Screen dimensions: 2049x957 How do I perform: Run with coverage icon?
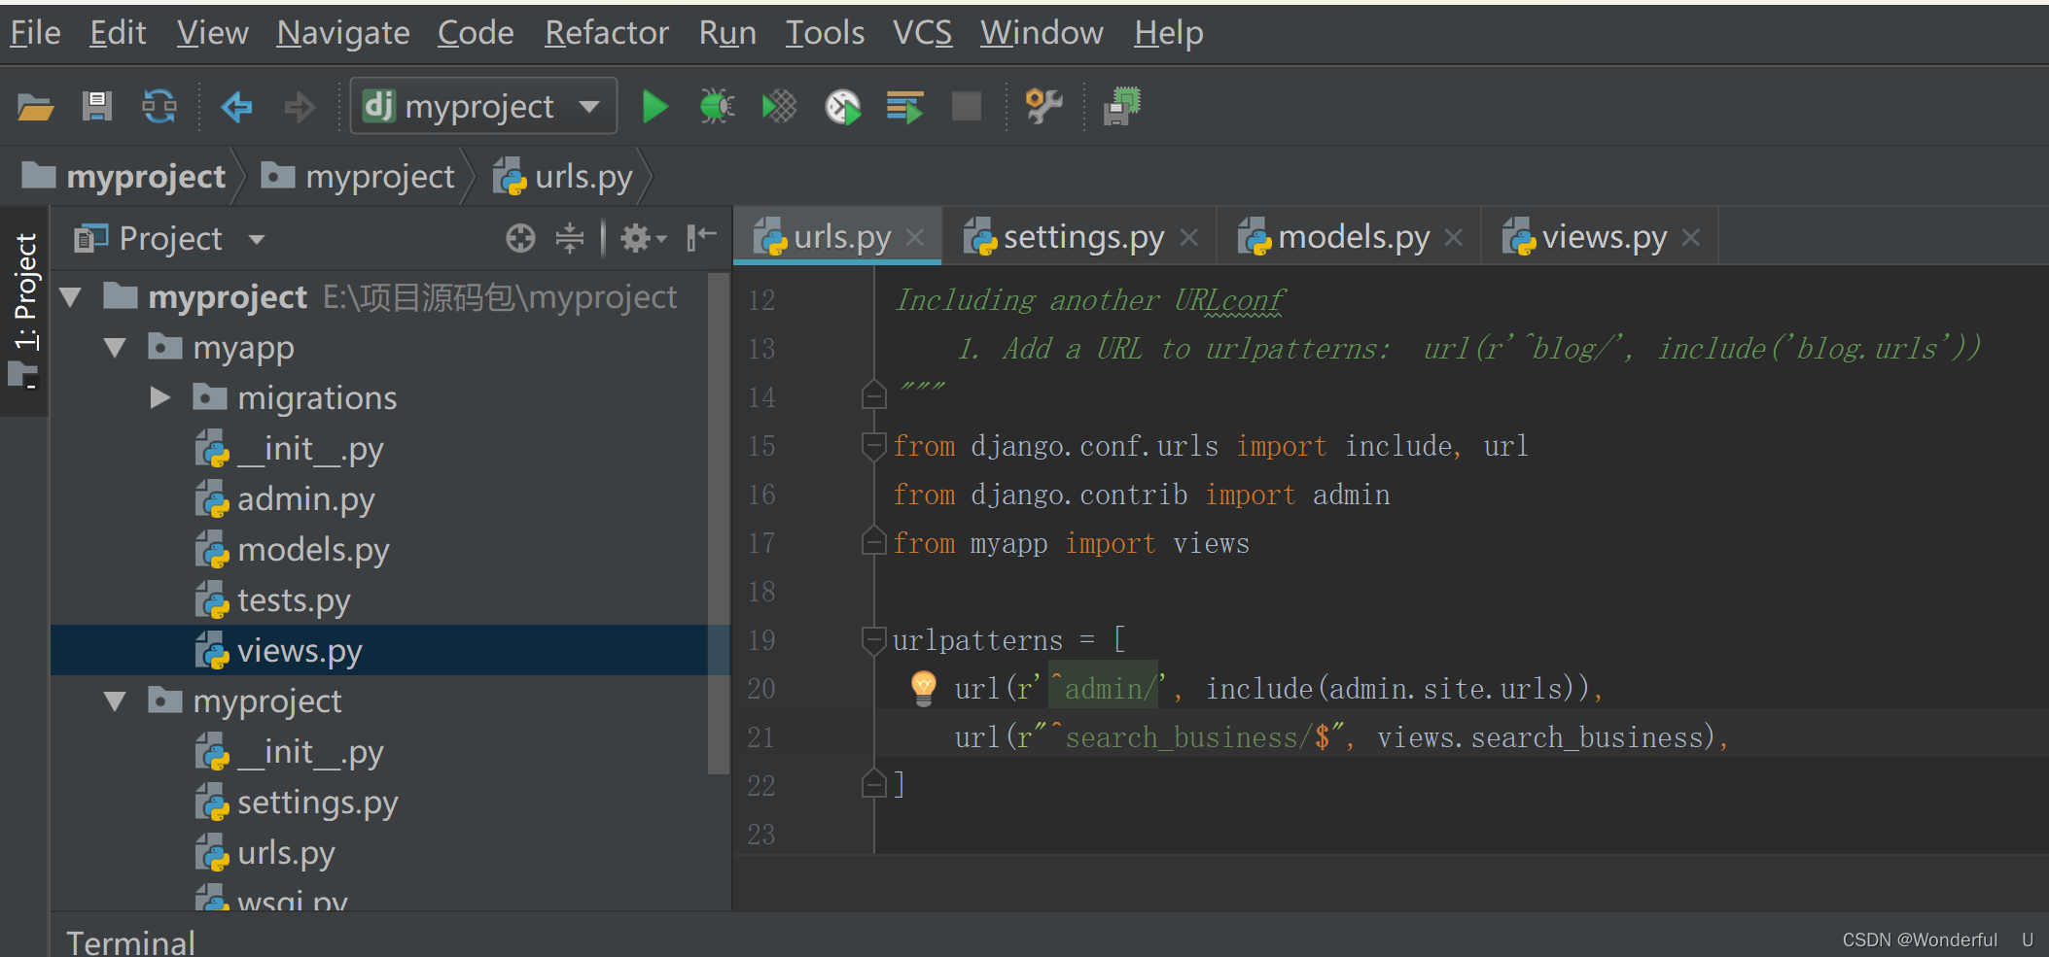click(x=779, y=106)
